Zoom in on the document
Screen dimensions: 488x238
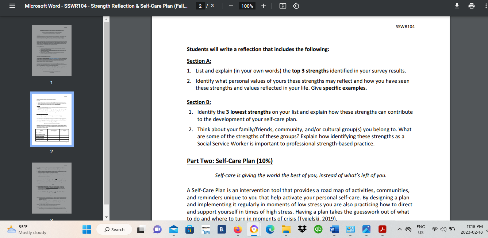[x=264, y=6]
